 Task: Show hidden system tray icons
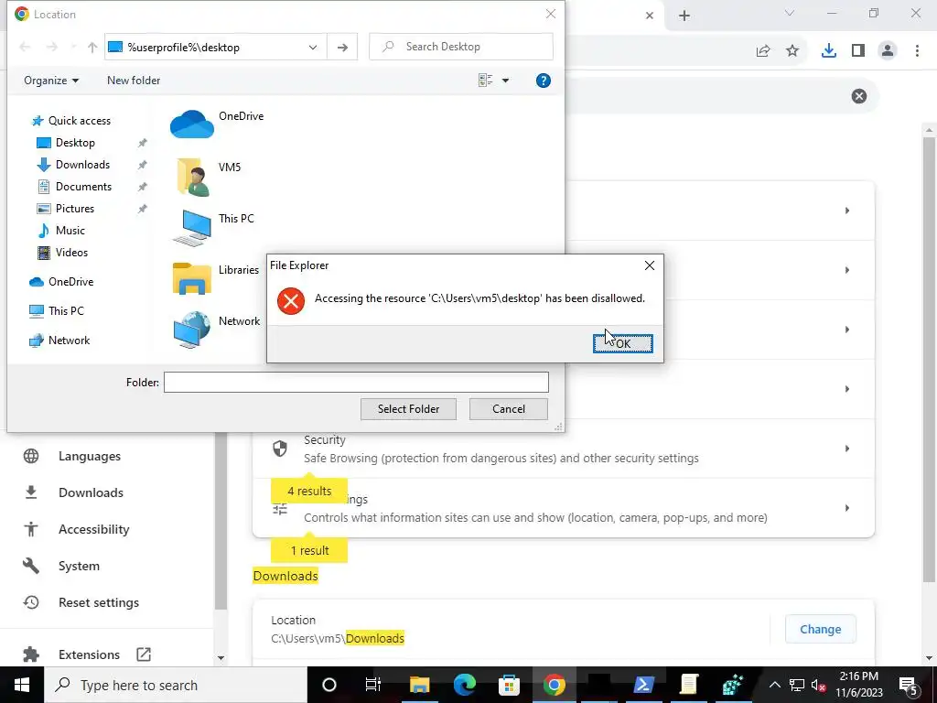[774, 685]
